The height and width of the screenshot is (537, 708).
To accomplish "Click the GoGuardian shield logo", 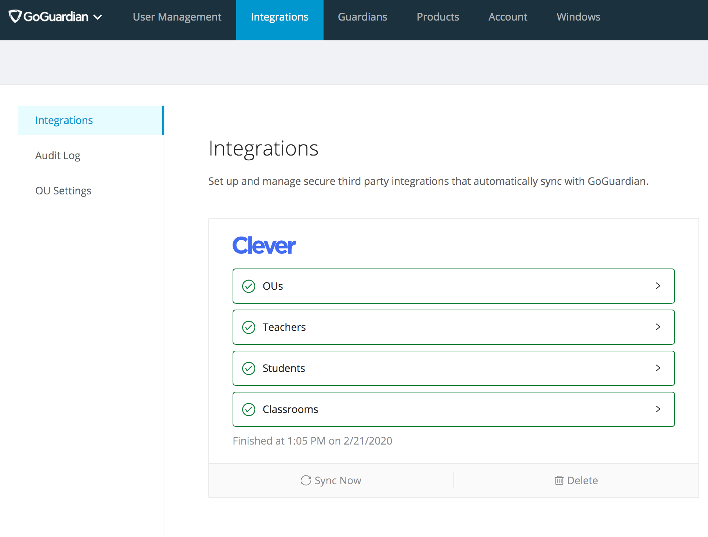I will (x=14, y=16).
